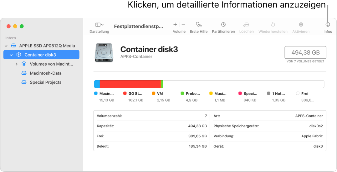Image resolution: width=337 pixels, height=172 pixels.
Task: Click the green Prebo... legend swatch
Action: point(182,94)
